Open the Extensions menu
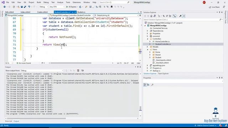228x128 pixels. pyautogui.click(x=77, y=2)
